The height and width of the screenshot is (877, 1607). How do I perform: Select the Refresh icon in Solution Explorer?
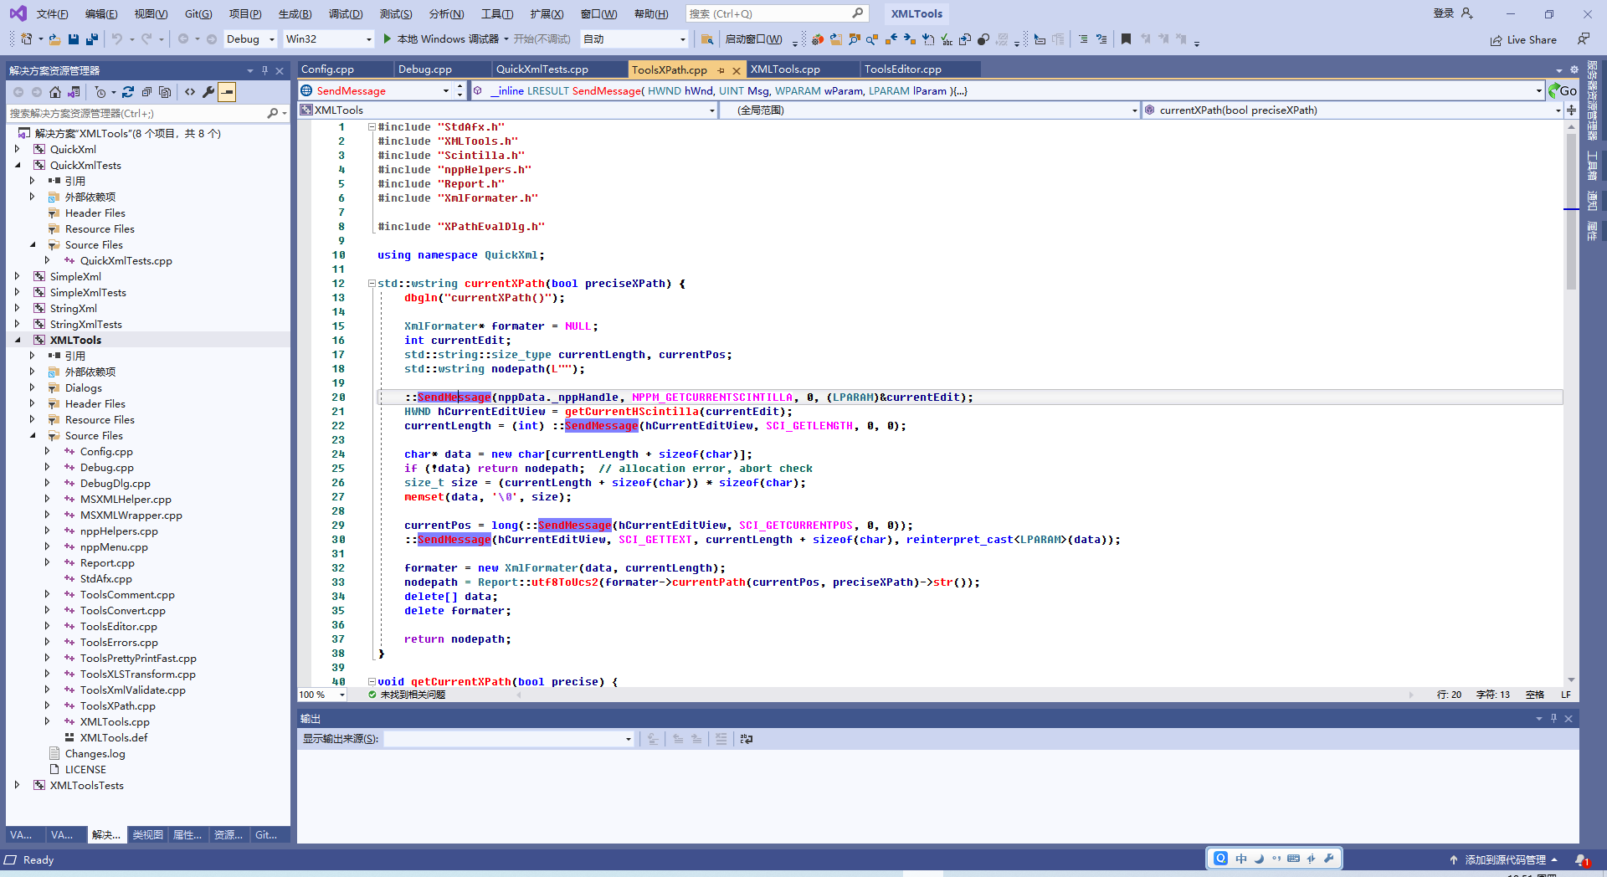(128, 92)
